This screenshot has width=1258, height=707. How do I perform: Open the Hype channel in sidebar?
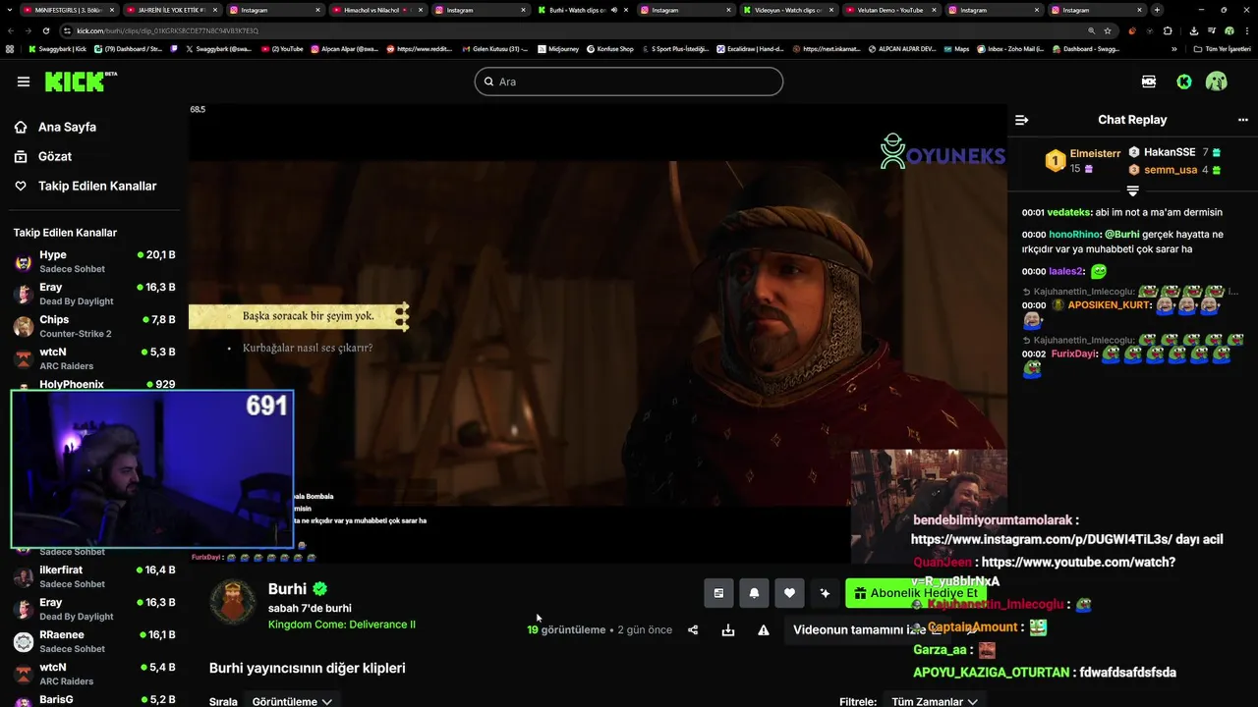pyautogui.click(x=94, y=261)
